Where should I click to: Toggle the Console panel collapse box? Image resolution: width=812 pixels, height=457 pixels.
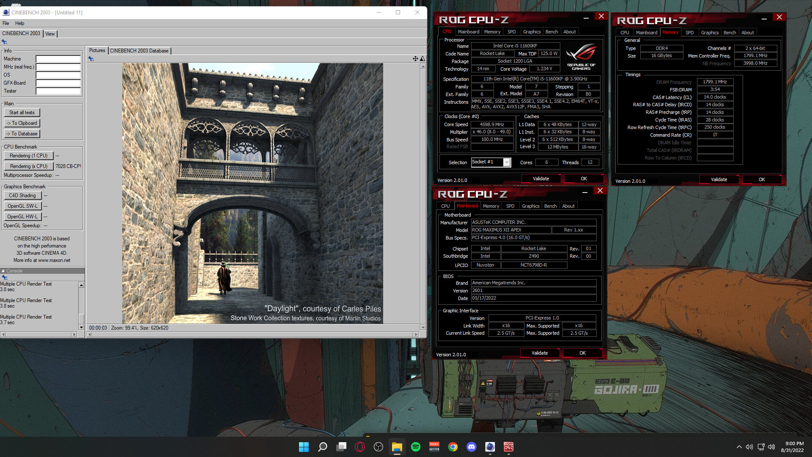click(x=3, y=271)
